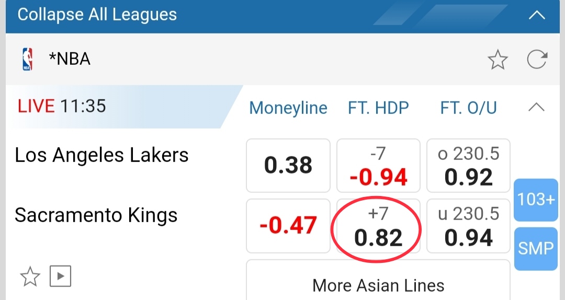Expand More Asian Lines
The image size is (565, 300).
(378, 285)
